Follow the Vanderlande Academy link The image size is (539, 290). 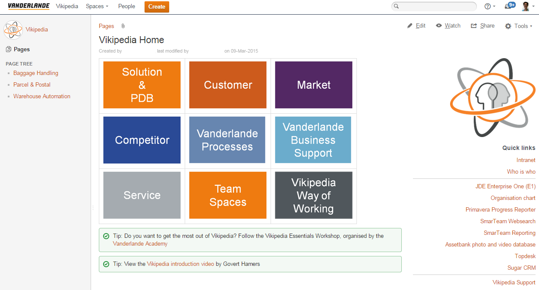[140, 244]
